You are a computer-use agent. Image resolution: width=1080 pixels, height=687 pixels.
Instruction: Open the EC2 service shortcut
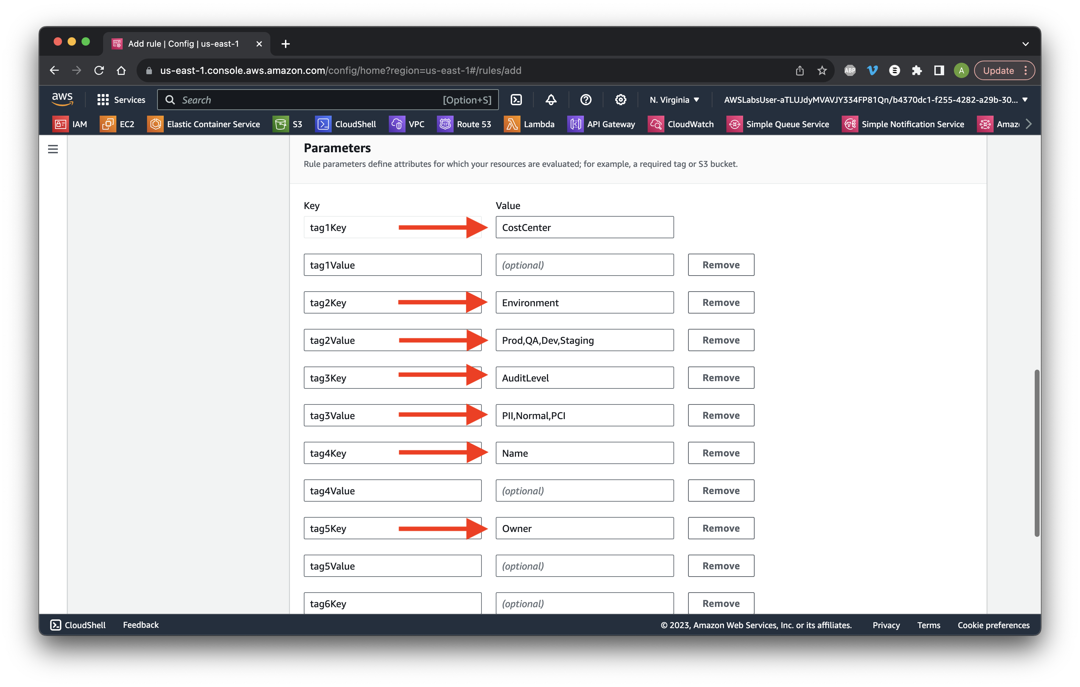click(117, 124)
